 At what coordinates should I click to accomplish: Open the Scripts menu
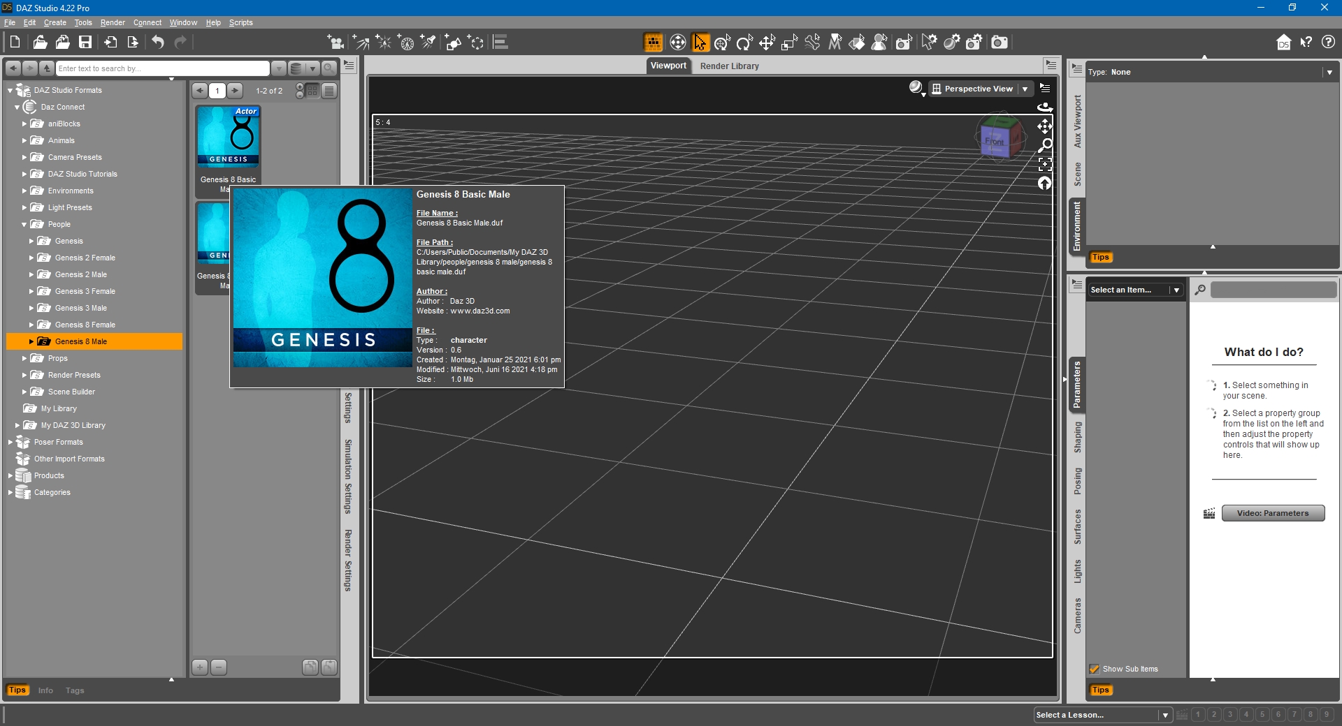coord(241,22)
